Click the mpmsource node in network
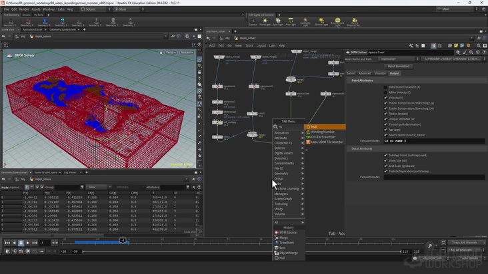 click(x=219, y=85)
